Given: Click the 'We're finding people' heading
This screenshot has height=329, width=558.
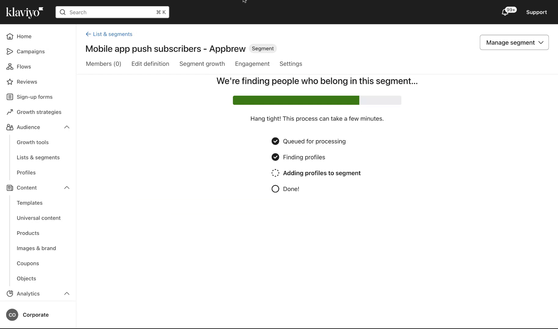Looking at the screenshot, I should click(317, 81).
